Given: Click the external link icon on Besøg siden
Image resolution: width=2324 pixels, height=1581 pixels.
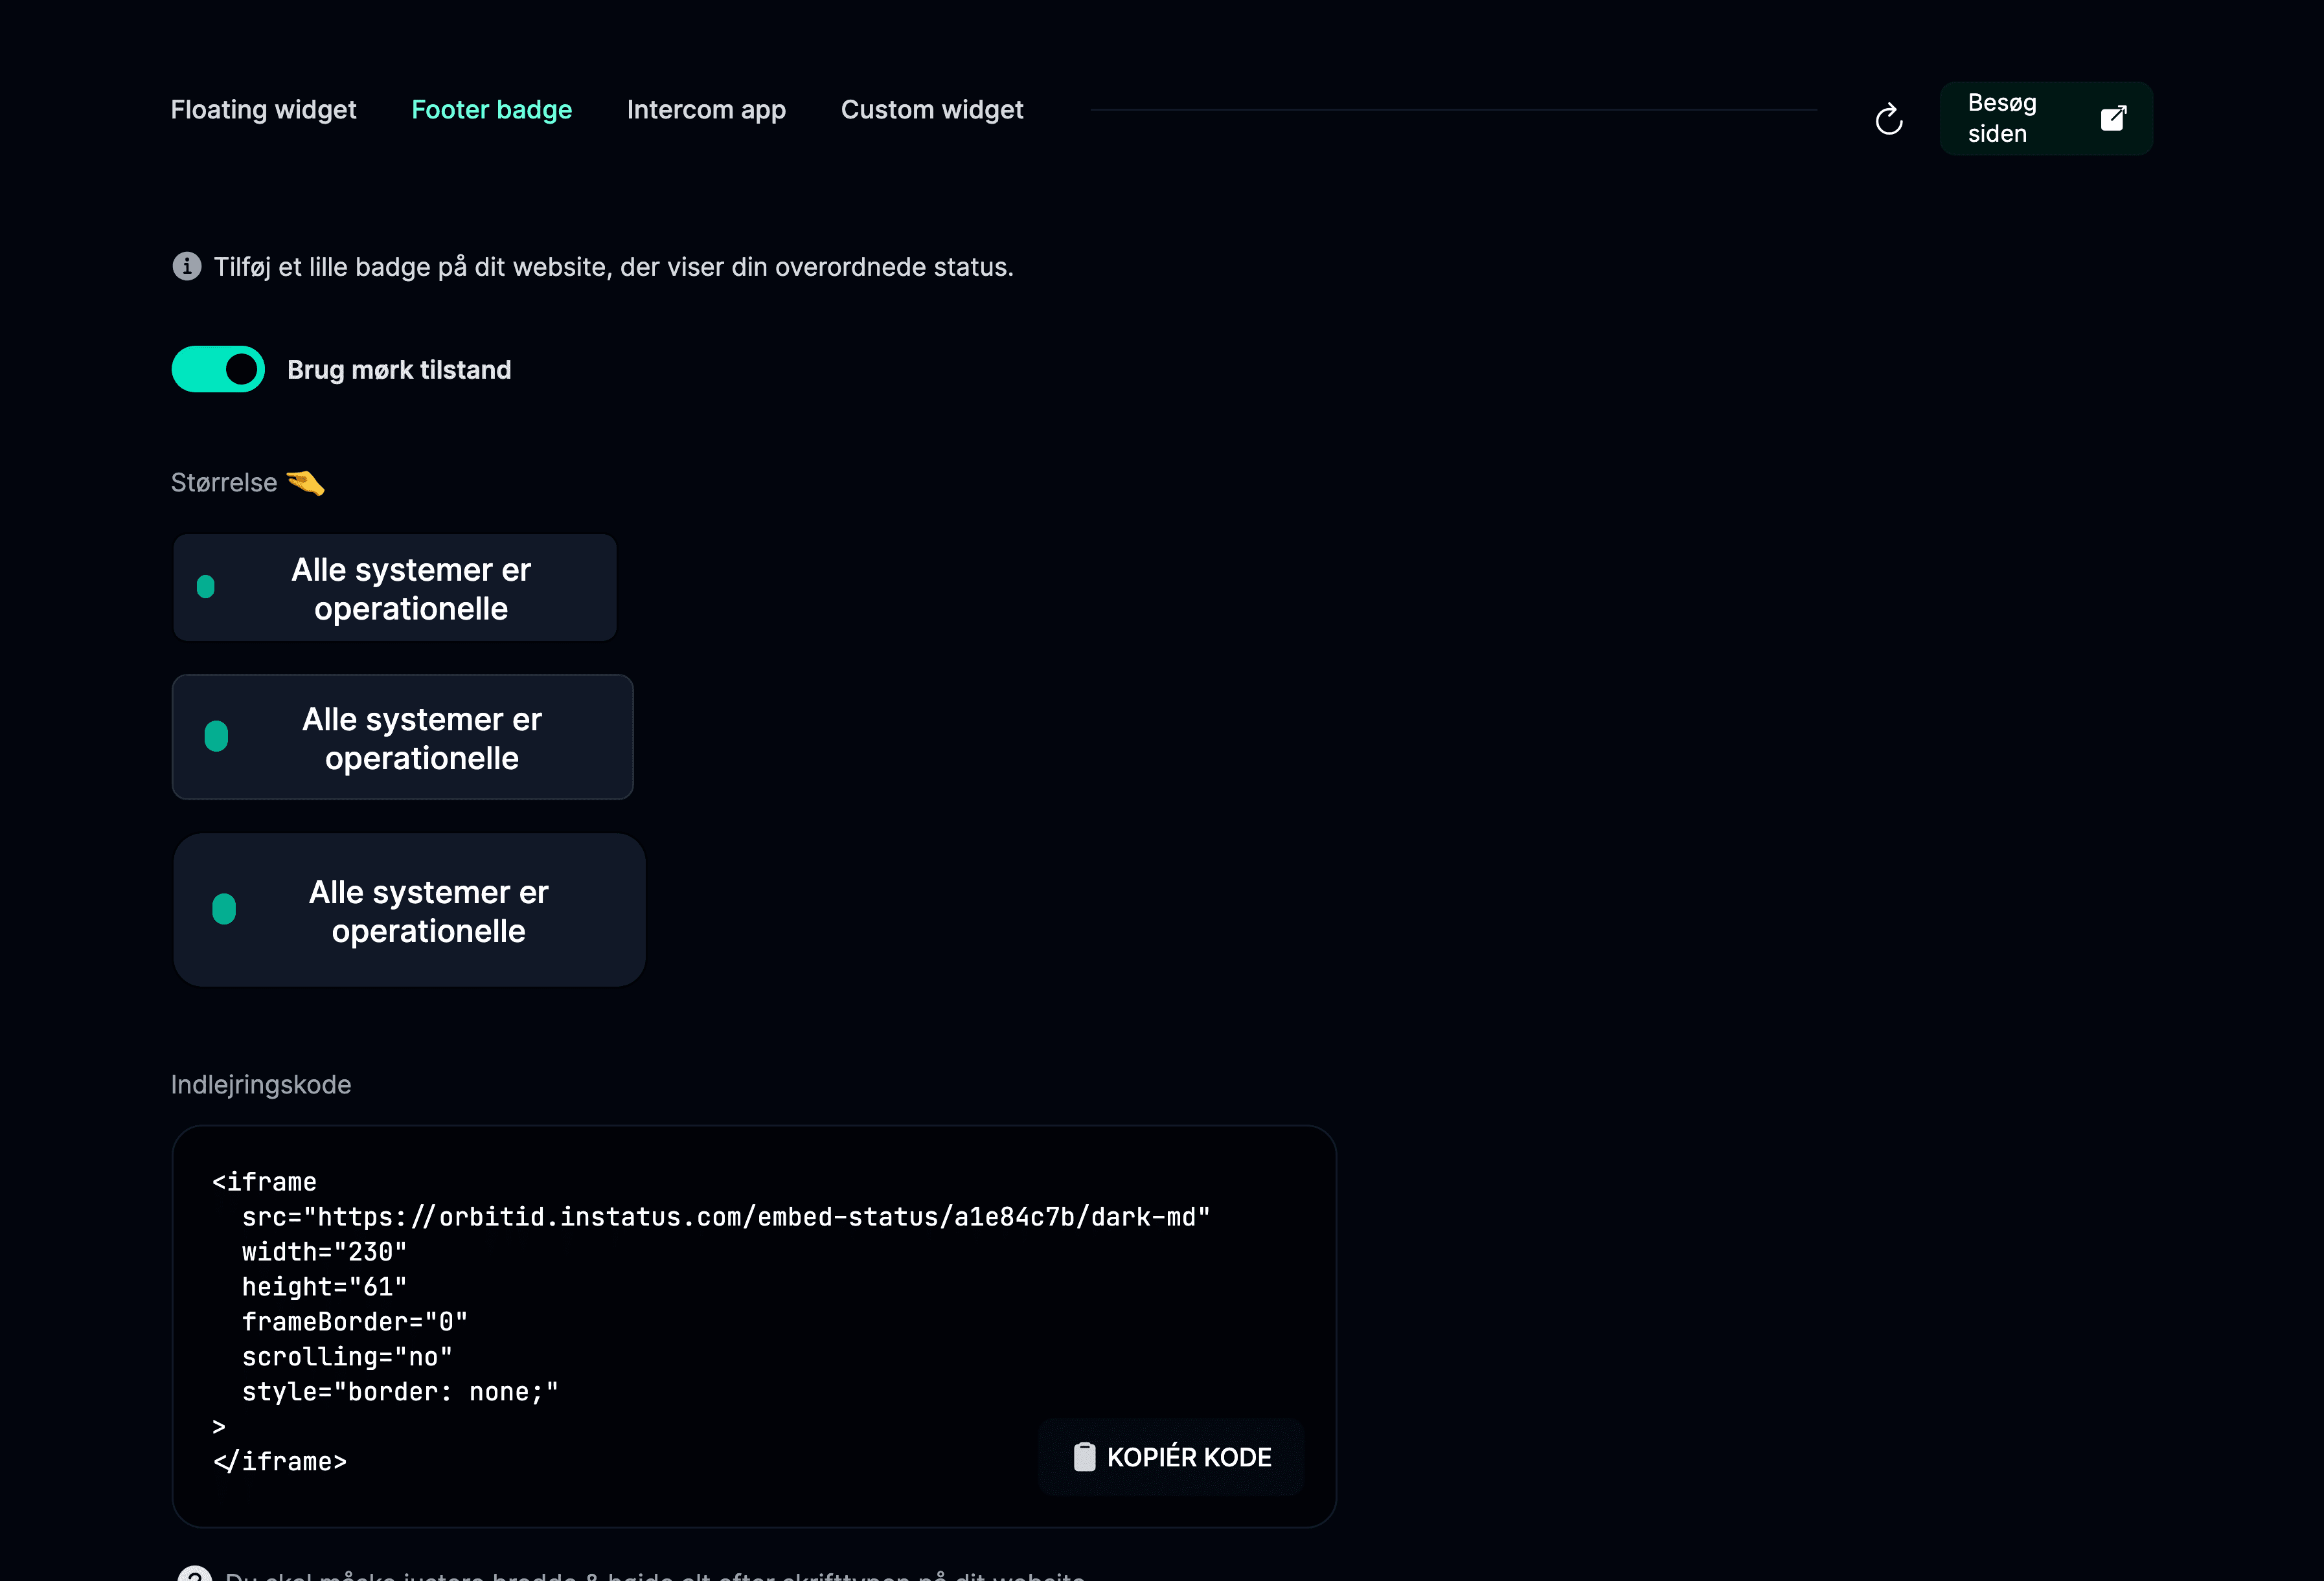Looking at the screenshot, I should tap(2113, 118).
